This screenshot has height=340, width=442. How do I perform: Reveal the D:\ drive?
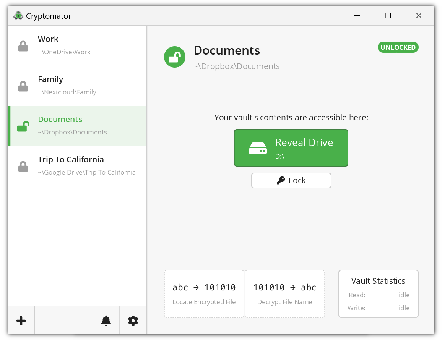(x=291, y=148)
